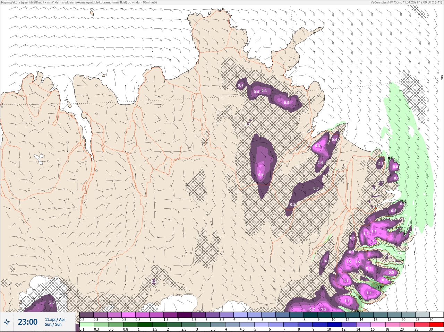Pick bottom legend swatch between 18 and 20

click(x=393, y=325)
